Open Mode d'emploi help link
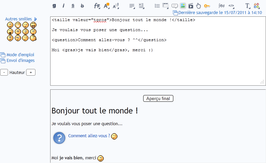266x163 pixels. (x=20, y=55)
